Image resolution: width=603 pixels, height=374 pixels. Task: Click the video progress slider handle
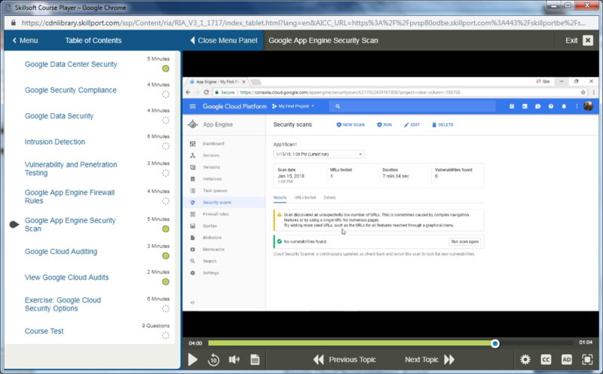pos(495,344)
